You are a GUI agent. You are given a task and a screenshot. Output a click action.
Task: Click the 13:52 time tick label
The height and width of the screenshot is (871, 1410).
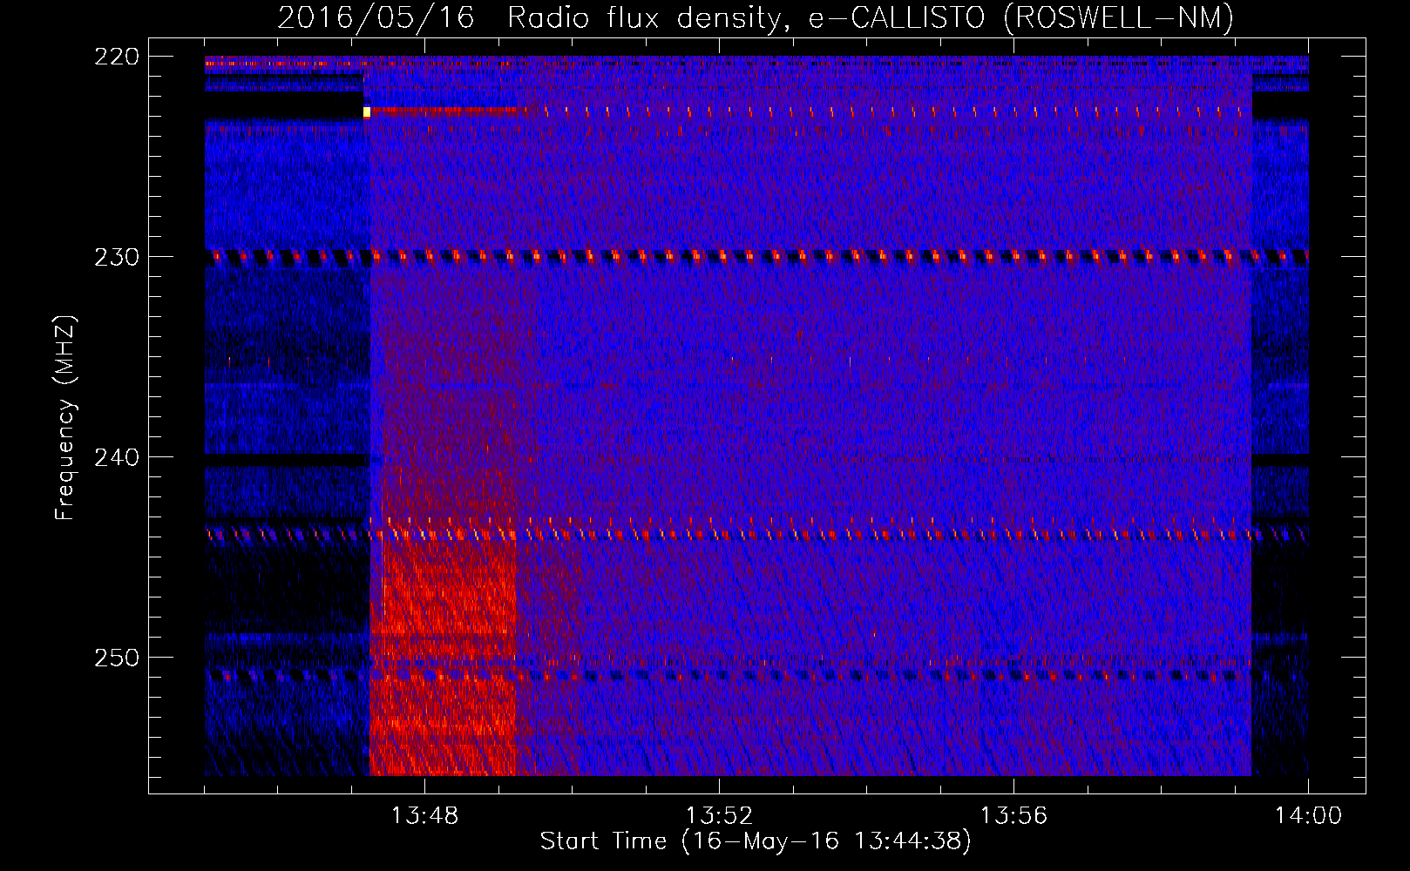(x=719, y=815)
